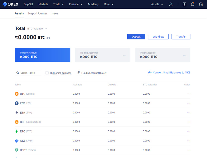Click the Deposit button
The image size is (207, 158).
(136, 37)
